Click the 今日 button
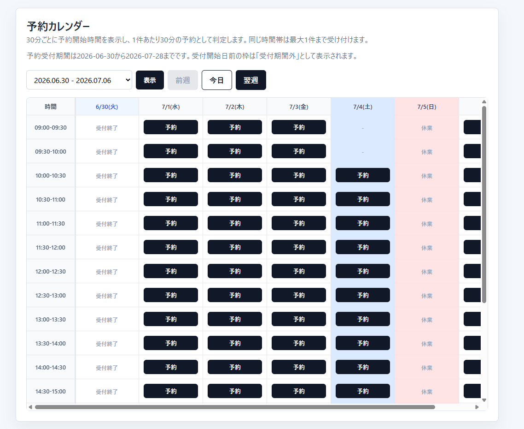The height and width of the screenshot is (429, 524). (x=216, y=80)
